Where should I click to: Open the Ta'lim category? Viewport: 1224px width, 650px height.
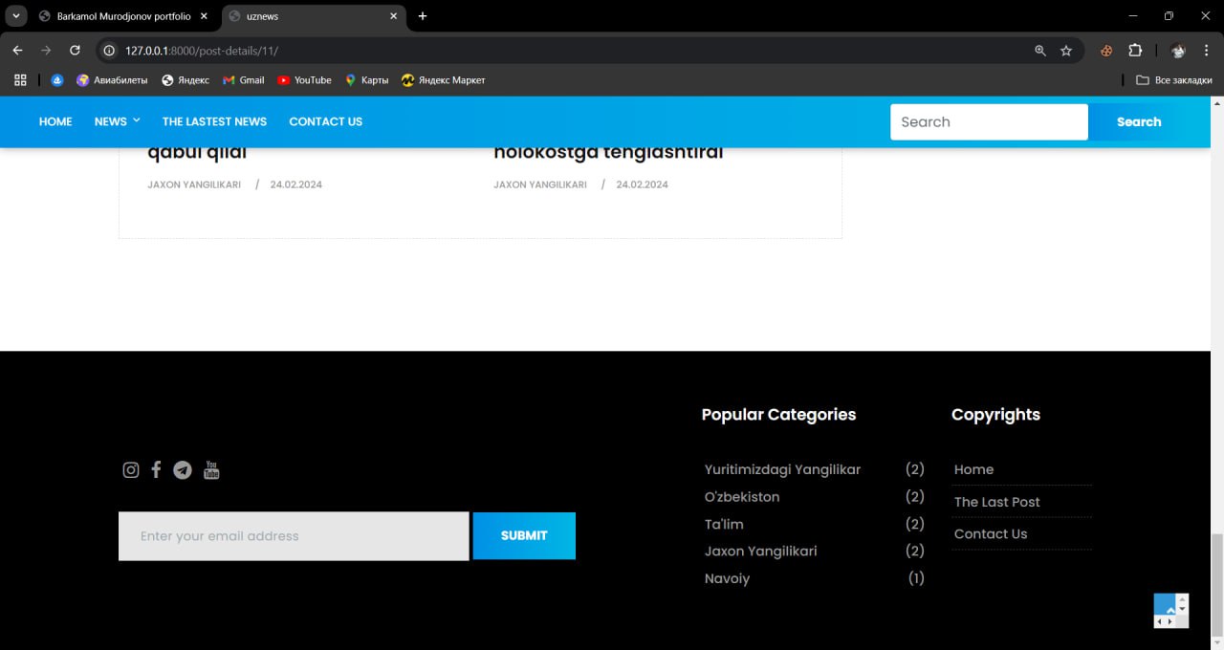(x=724, y=524)
